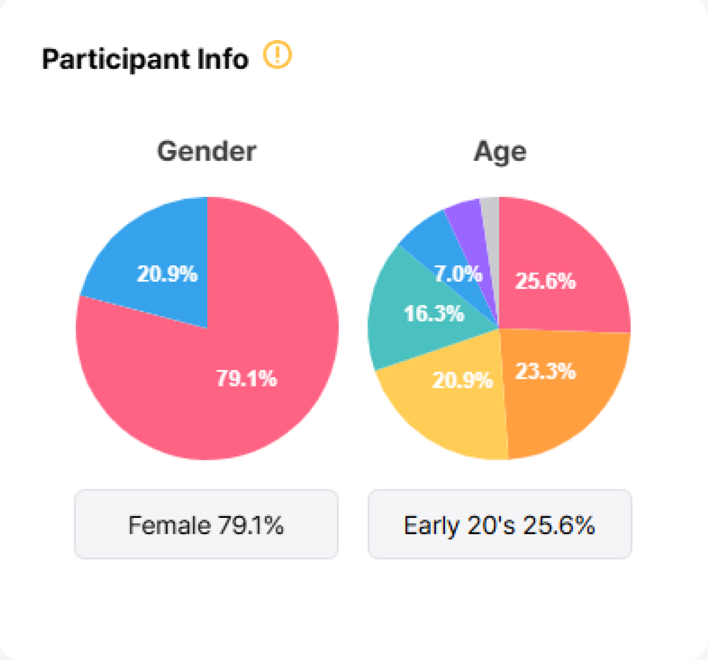Click the Age chart title
This screenshot has width=708, height=660.
(x=500, y=152)
